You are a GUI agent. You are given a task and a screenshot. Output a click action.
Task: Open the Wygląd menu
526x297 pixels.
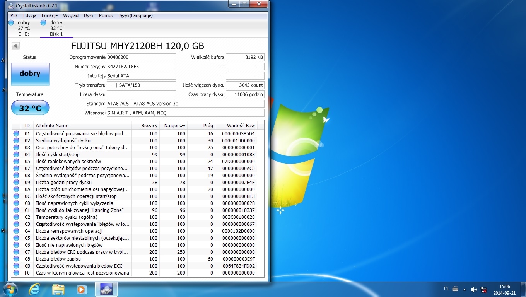click(x=71, y=15)
